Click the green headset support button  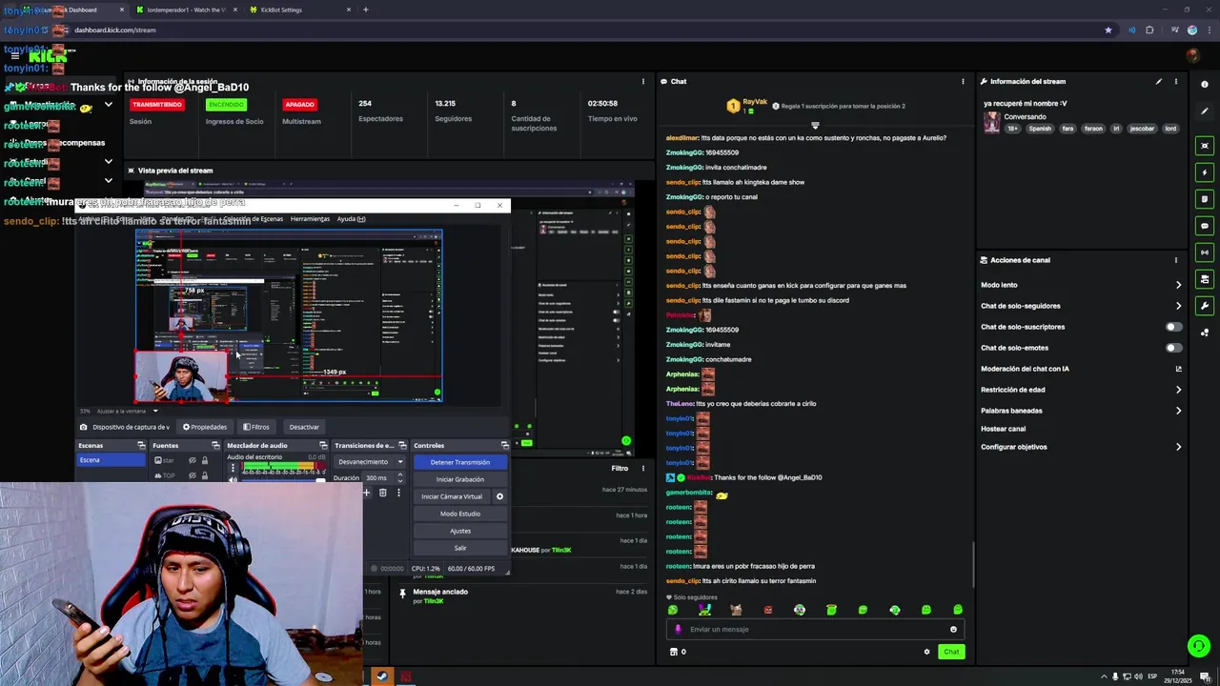[x=1199, y=646]
